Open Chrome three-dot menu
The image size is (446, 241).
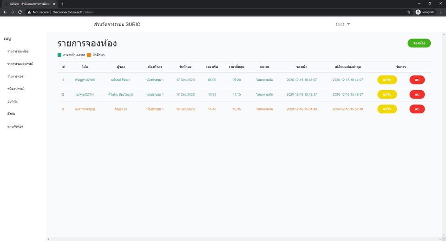click(441, 12)
